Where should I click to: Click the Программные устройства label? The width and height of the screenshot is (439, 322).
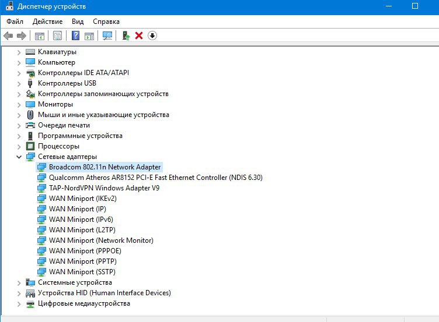(x=80, y=136)
